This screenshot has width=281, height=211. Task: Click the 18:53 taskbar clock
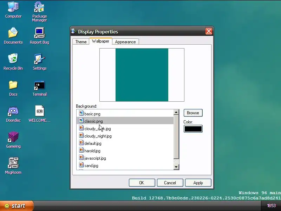(271, 206)
